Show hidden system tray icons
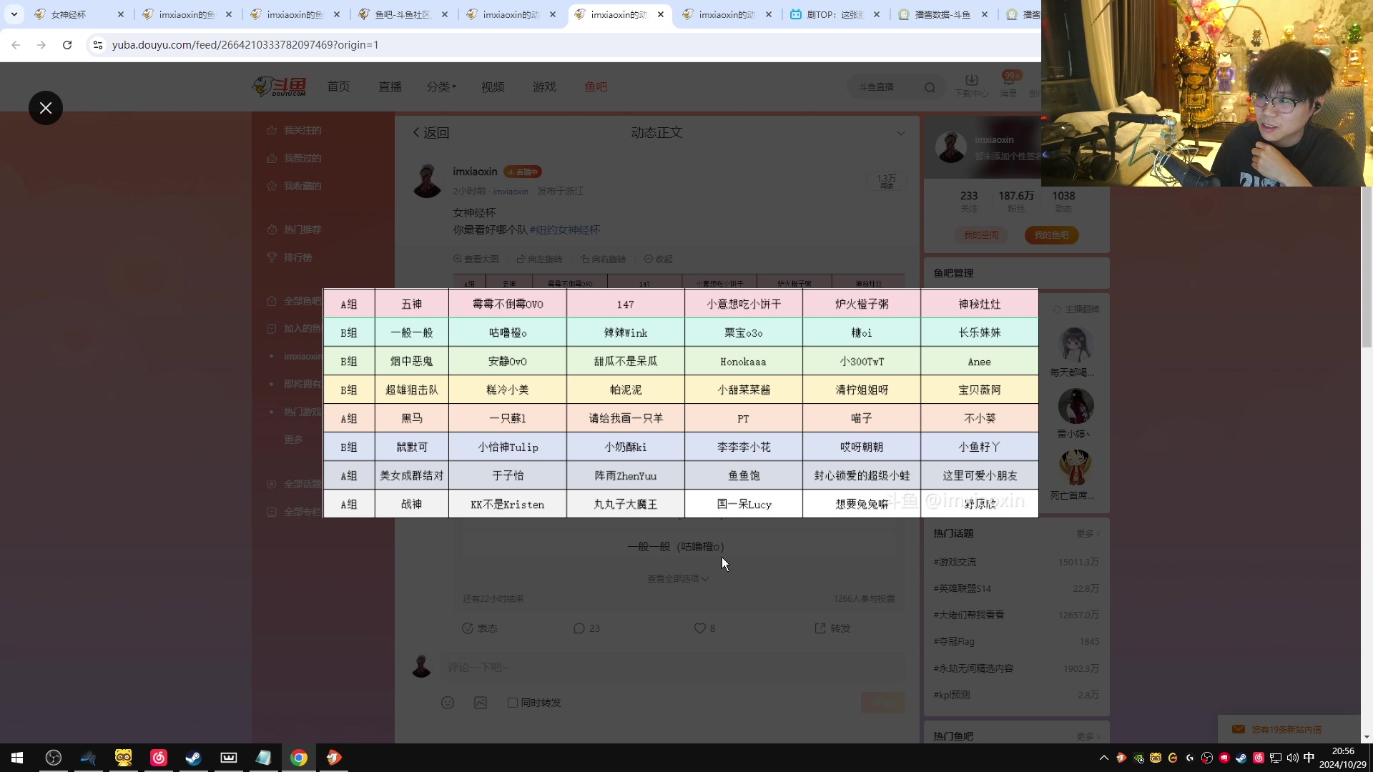 1104,758
